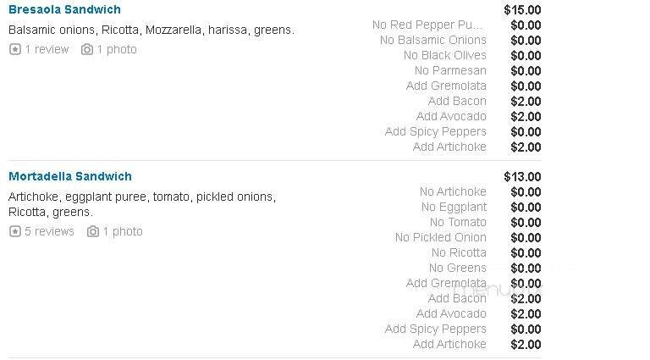This screenshot has height=360, width=650.
Task: Select the 'No Tomato' option
Action: click(x=458, y=222)
